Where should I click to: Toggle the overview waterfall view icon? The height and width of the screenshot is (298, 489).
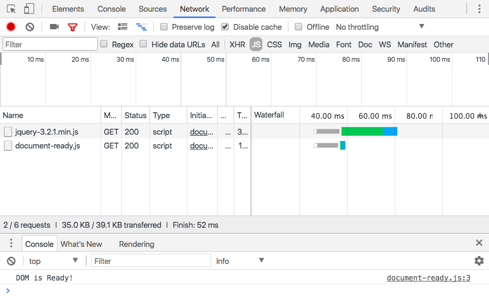tap(142, 27)
